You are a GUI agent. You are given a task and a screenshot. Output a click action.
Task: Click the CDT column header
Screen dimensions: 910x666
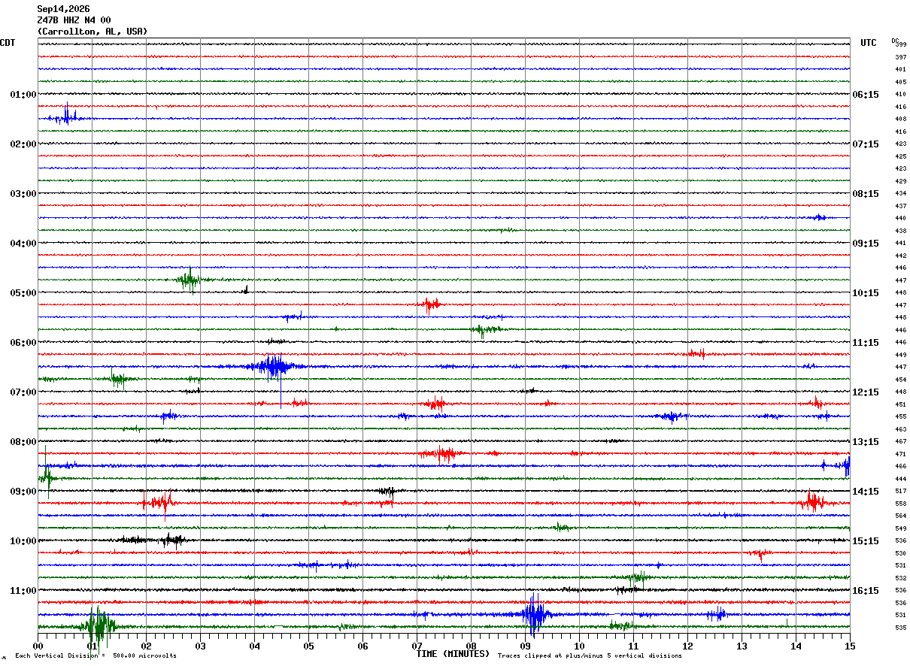click(8, 43)
